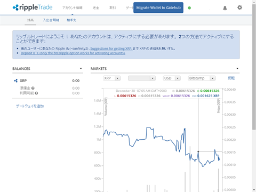Click Migrate Wallet to Gatehub button
The image size is (256, 192).
tap(158, 7)
